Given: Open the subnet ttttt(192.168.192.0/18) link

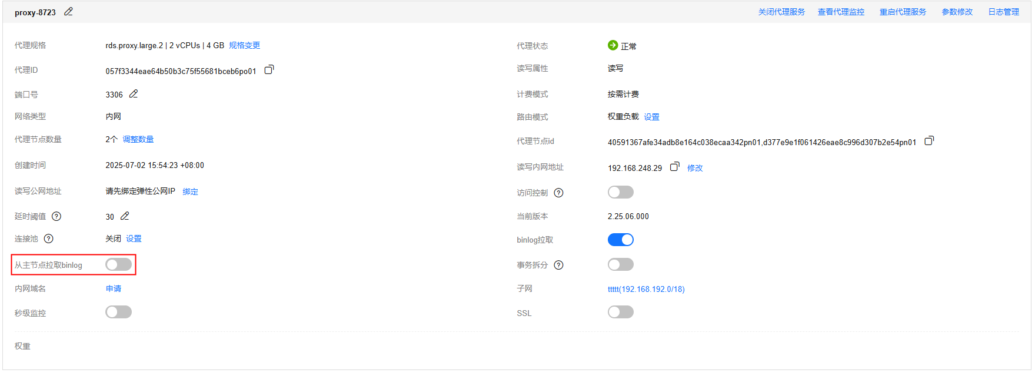Looking at the screenshot, I should (x=646, y=289).
